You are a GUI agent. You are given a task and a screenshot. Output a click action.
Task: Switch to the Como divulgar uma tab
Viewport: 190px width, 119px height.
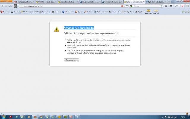112,2
